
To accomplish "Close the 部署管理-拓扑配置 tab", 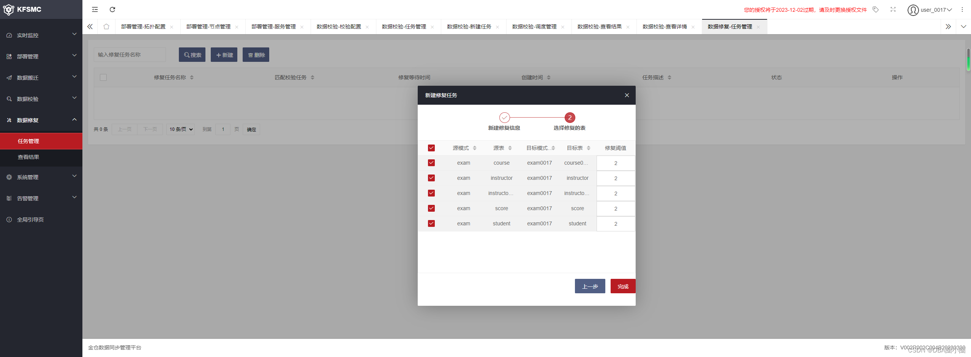I will (172, 27).
